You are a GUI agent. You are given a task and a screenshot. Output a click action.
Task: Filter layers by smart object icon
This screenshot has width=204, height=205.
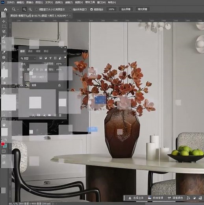coord(60,58)
